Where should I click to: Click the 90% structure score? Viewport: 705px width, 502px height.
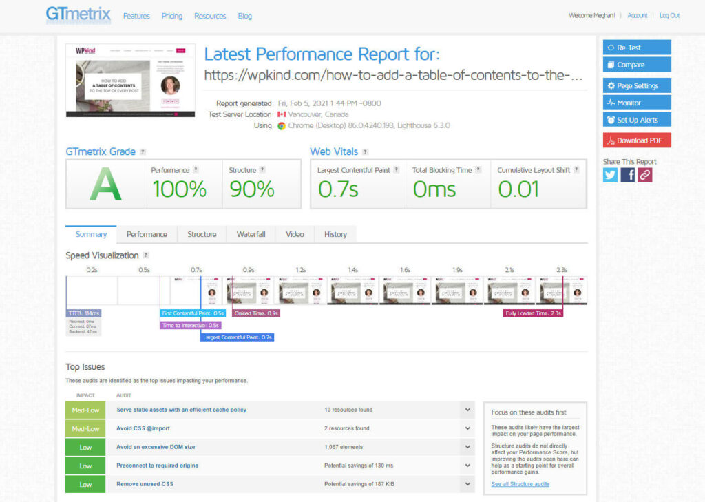(252, 189)
